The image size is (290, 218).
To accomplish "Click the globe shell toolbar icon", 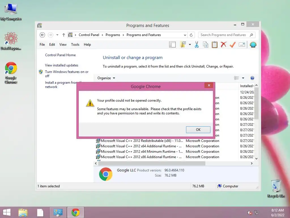I will (253, 45).
